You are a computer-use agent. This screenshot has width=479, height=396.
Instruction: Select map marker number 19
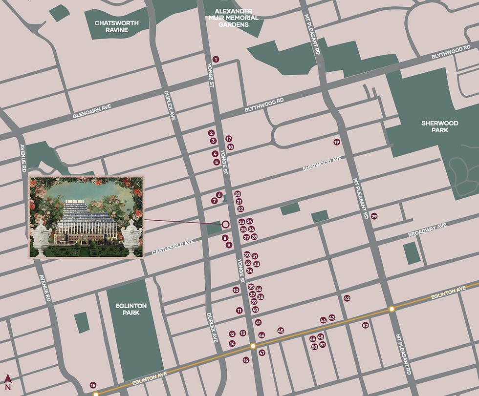tap(336, 142)
